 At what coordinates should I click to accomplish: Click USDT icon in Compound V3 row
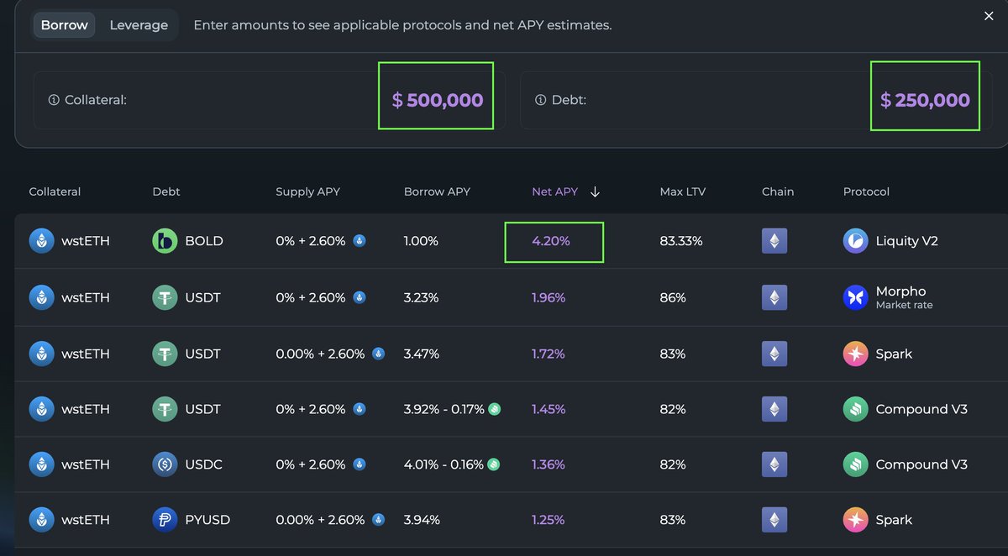[165, 409]
